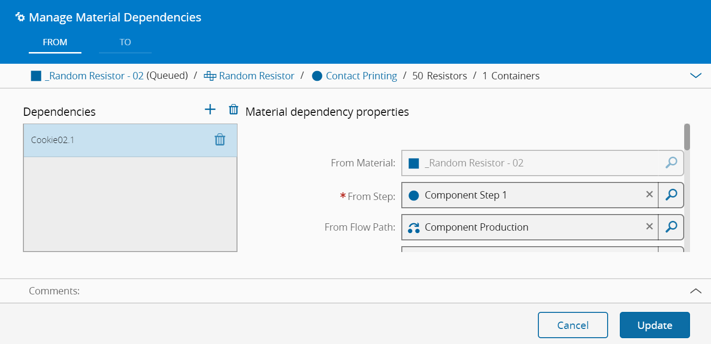Viewport: 711px width, 344px height.
Task: Select the FROM tab
Action: [x=55, y=42]
